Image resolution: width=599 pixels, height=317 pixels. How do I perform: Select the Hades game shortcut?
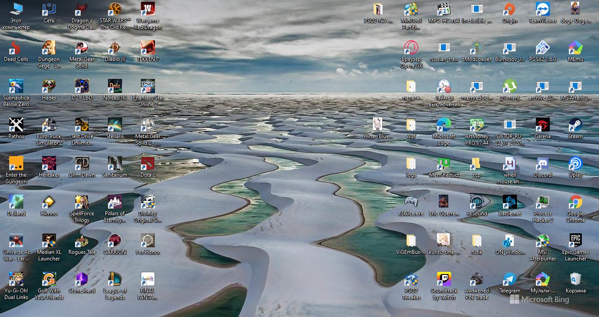click(x=49, y=90)
